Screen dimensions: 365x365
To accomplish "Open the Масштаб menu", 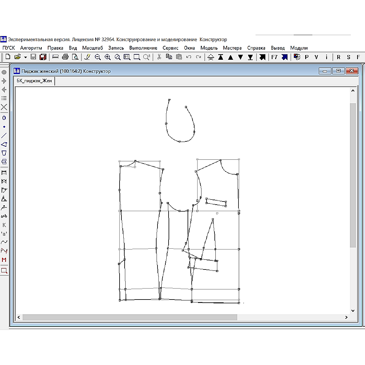I will point(92,48).
